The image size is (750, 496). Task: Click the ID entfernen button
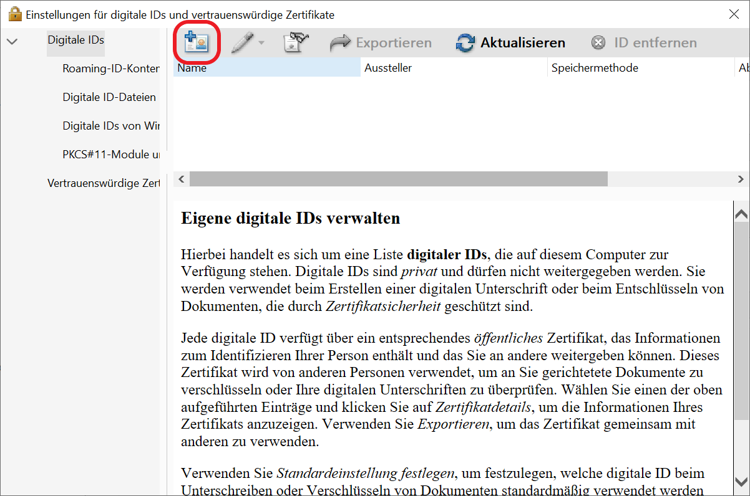point(643,43)
